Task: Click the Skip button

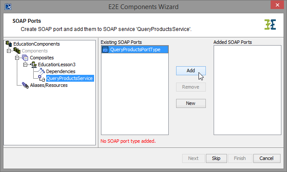Action: 216,158
